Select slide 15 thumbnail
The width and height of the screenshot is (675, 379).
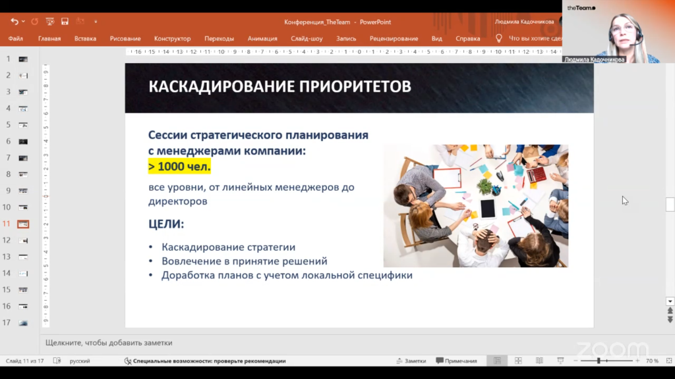point(23,290)
